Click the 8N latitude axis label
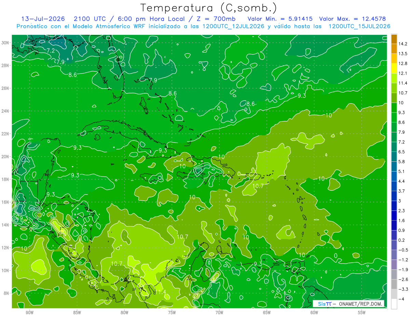 coord(6,293)
